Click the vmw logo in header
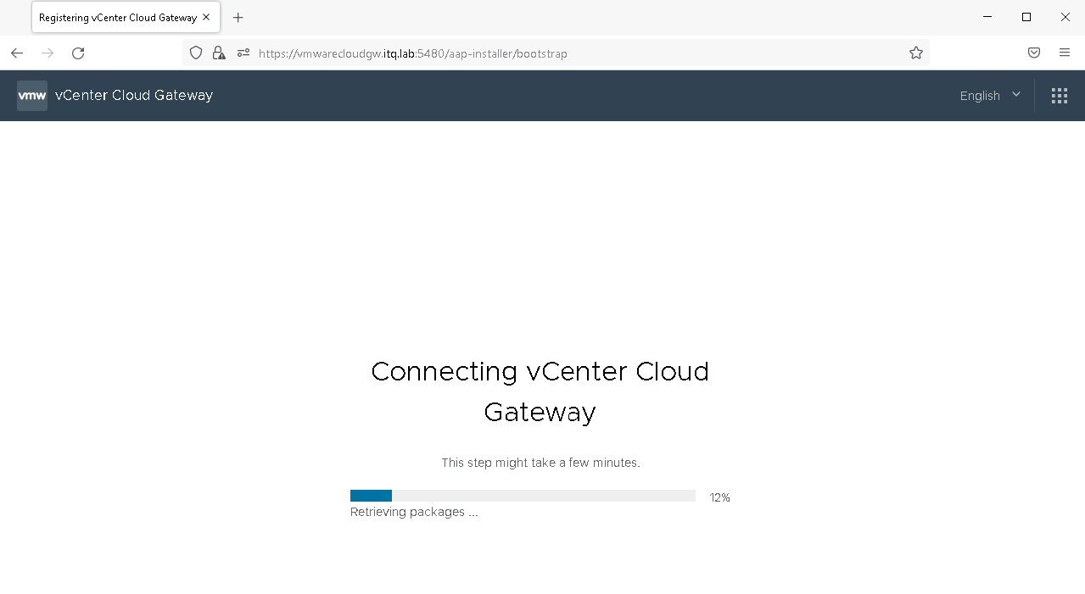 tap(32, 96)
